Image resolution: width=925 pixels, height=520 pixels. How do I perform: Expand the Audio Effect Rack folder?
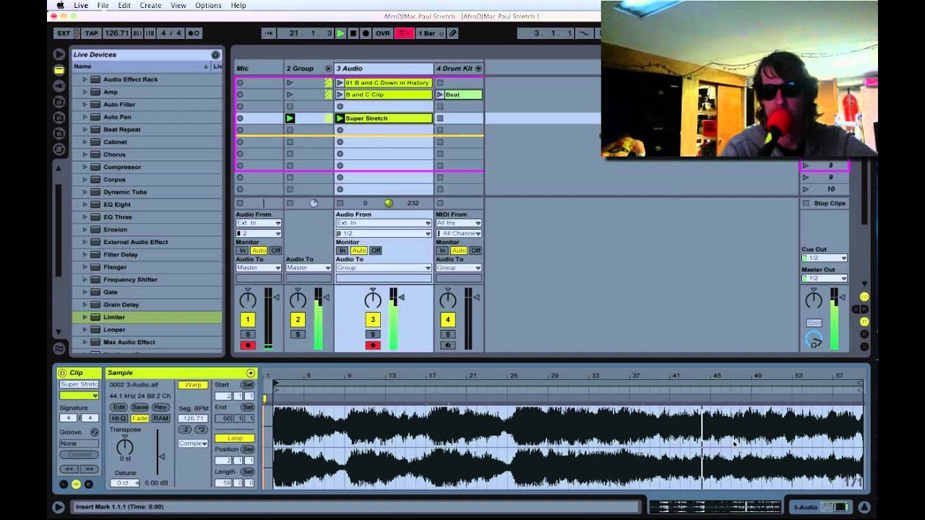85,79
